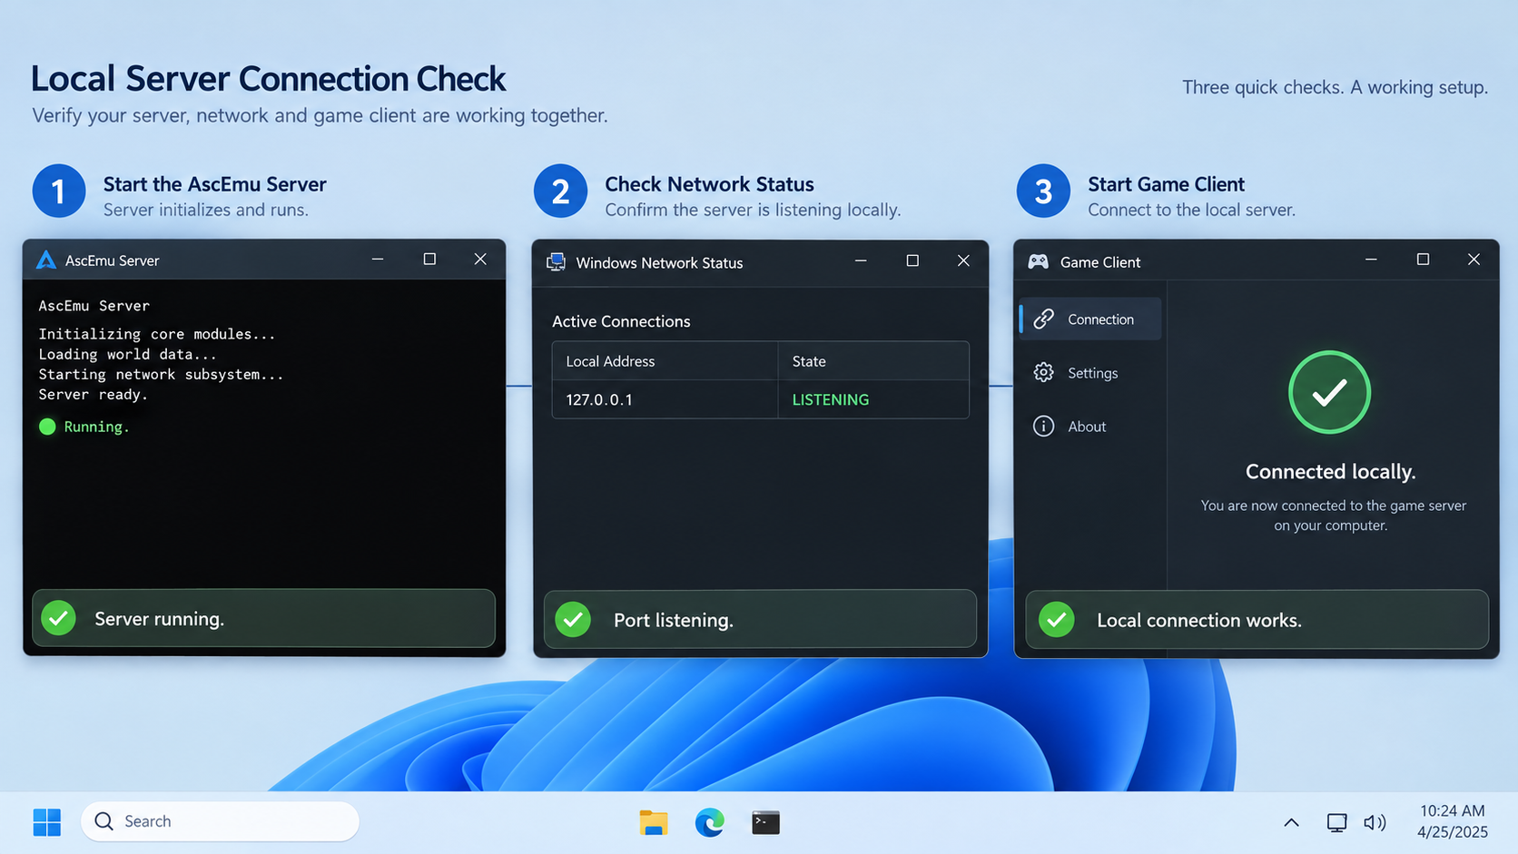Image resolution: width=1518 pixels, height=854 pixels.
Task: Open Settings in the Game Client sidebar
Action: 1090,372
